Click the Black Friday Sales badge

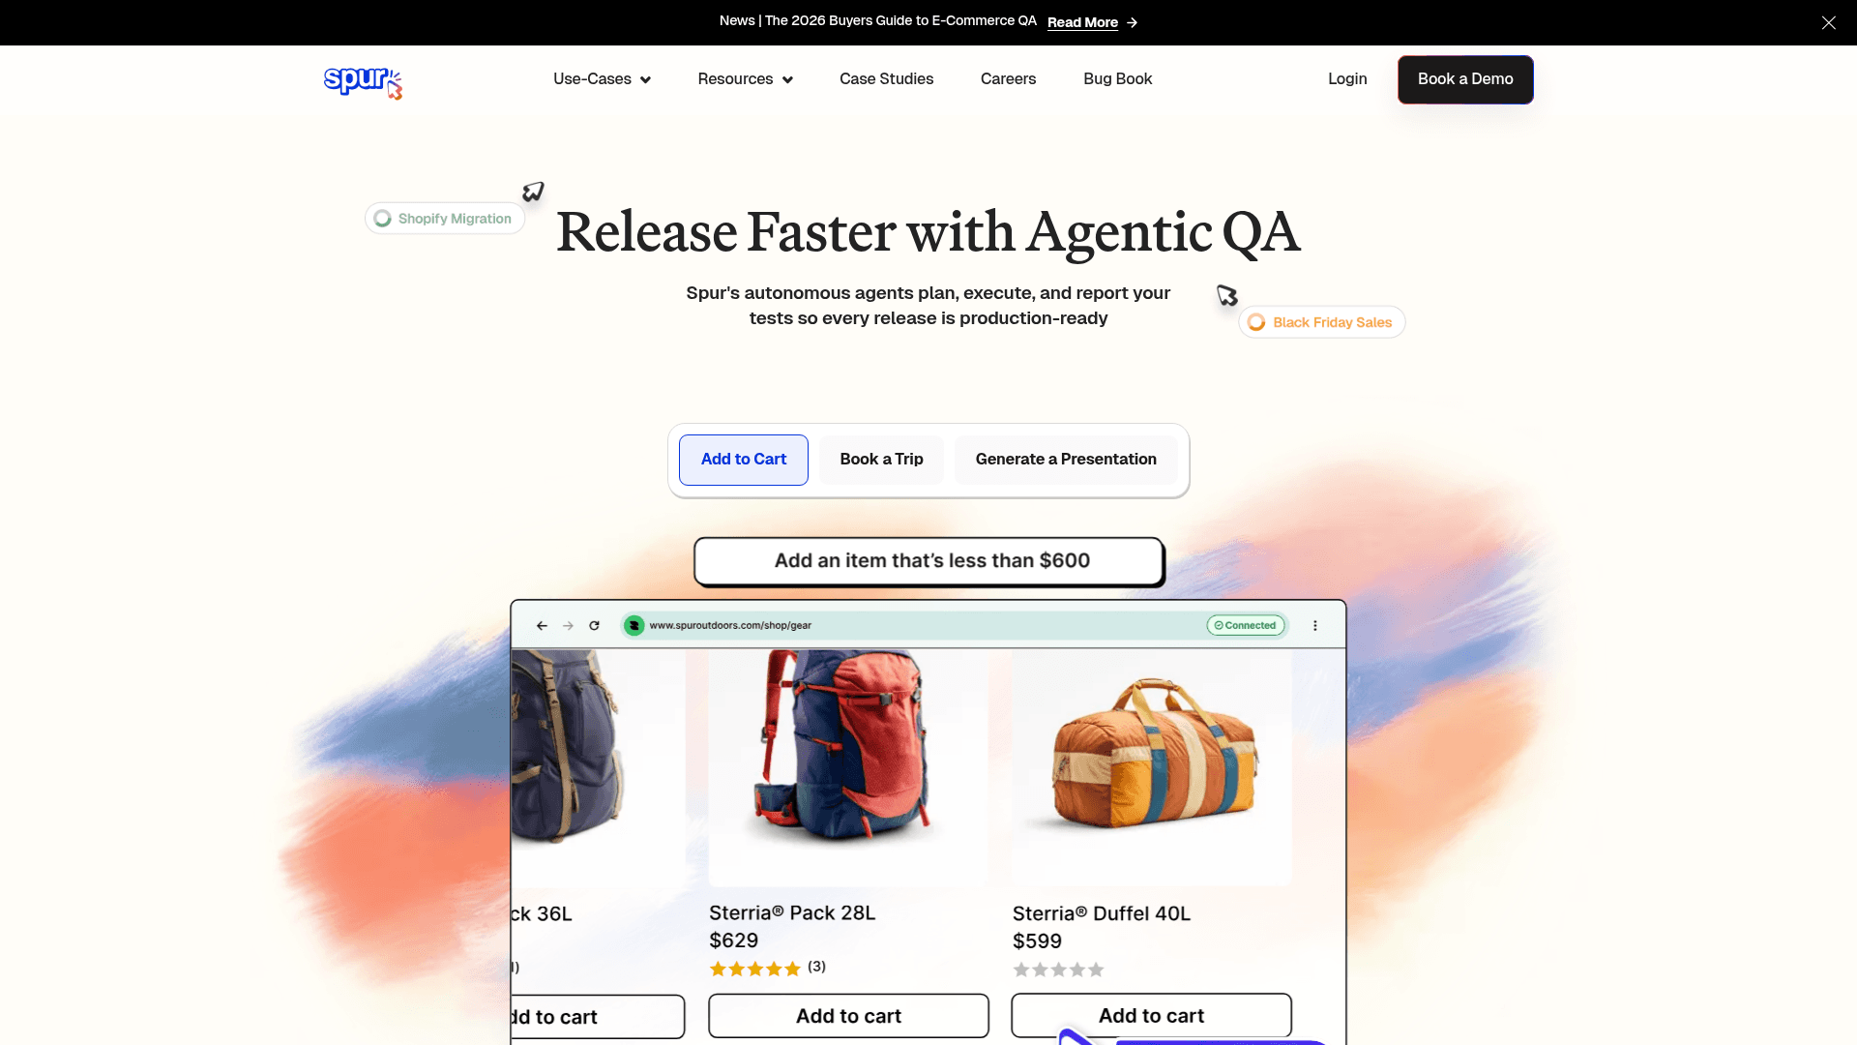(1322, 322)
